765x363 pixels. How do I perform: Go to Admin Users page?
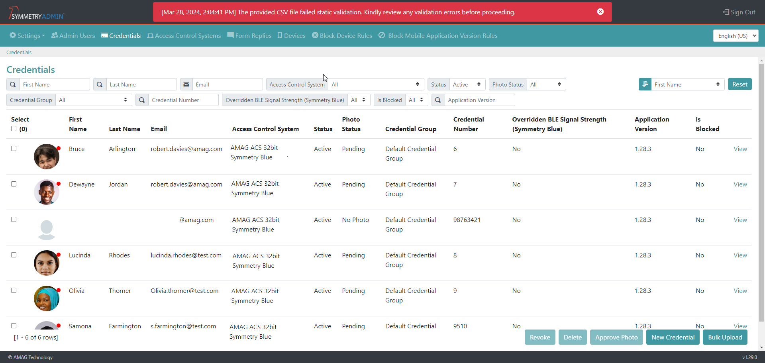click(x=73, y=35)
